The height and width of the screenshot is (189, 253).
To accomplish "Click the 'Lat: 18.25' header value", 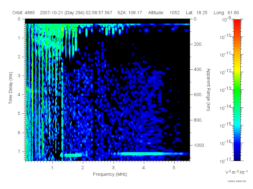I will (x=196, y=13).
